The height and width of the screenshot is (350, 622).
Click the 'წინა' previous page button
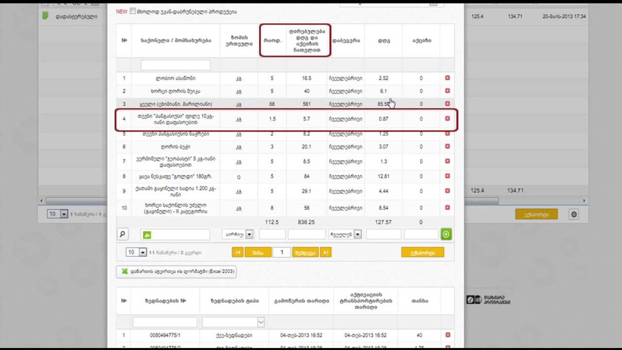pos(258,253)
